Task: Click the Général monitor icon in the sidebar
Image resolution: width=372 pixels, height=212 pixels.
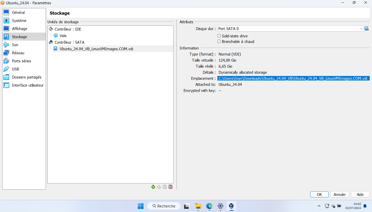Action: (x=6, y=12)
